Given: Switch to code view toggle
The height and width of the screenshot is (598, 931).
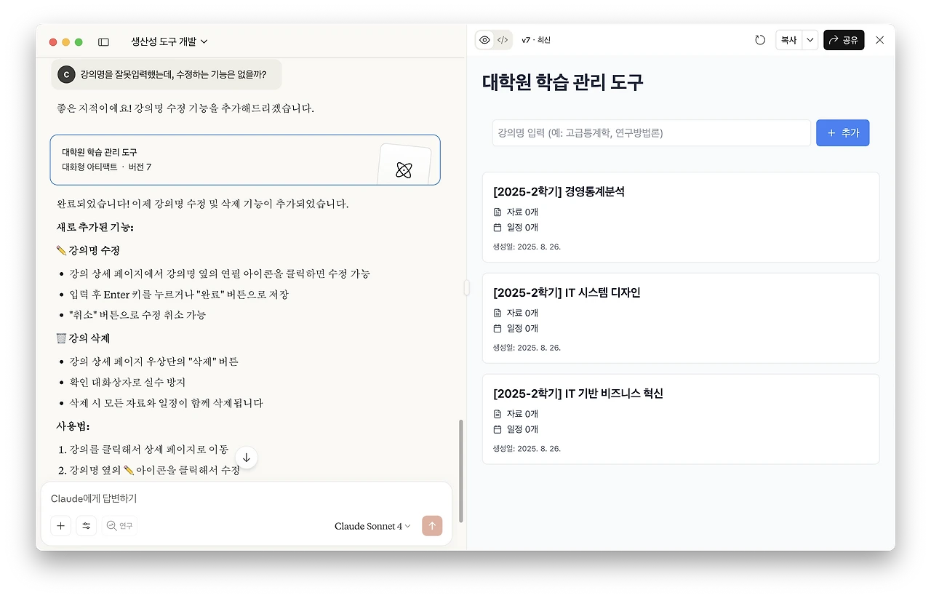Looking at the screenshot, I should click(x=503, y=40).
